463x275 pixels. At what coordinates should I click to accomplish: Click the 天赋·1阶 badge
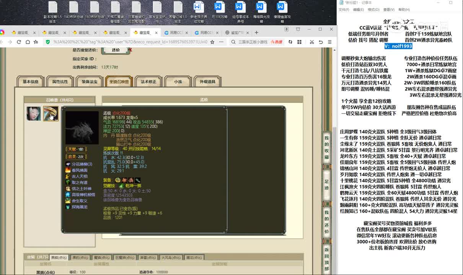coord(76,149)
